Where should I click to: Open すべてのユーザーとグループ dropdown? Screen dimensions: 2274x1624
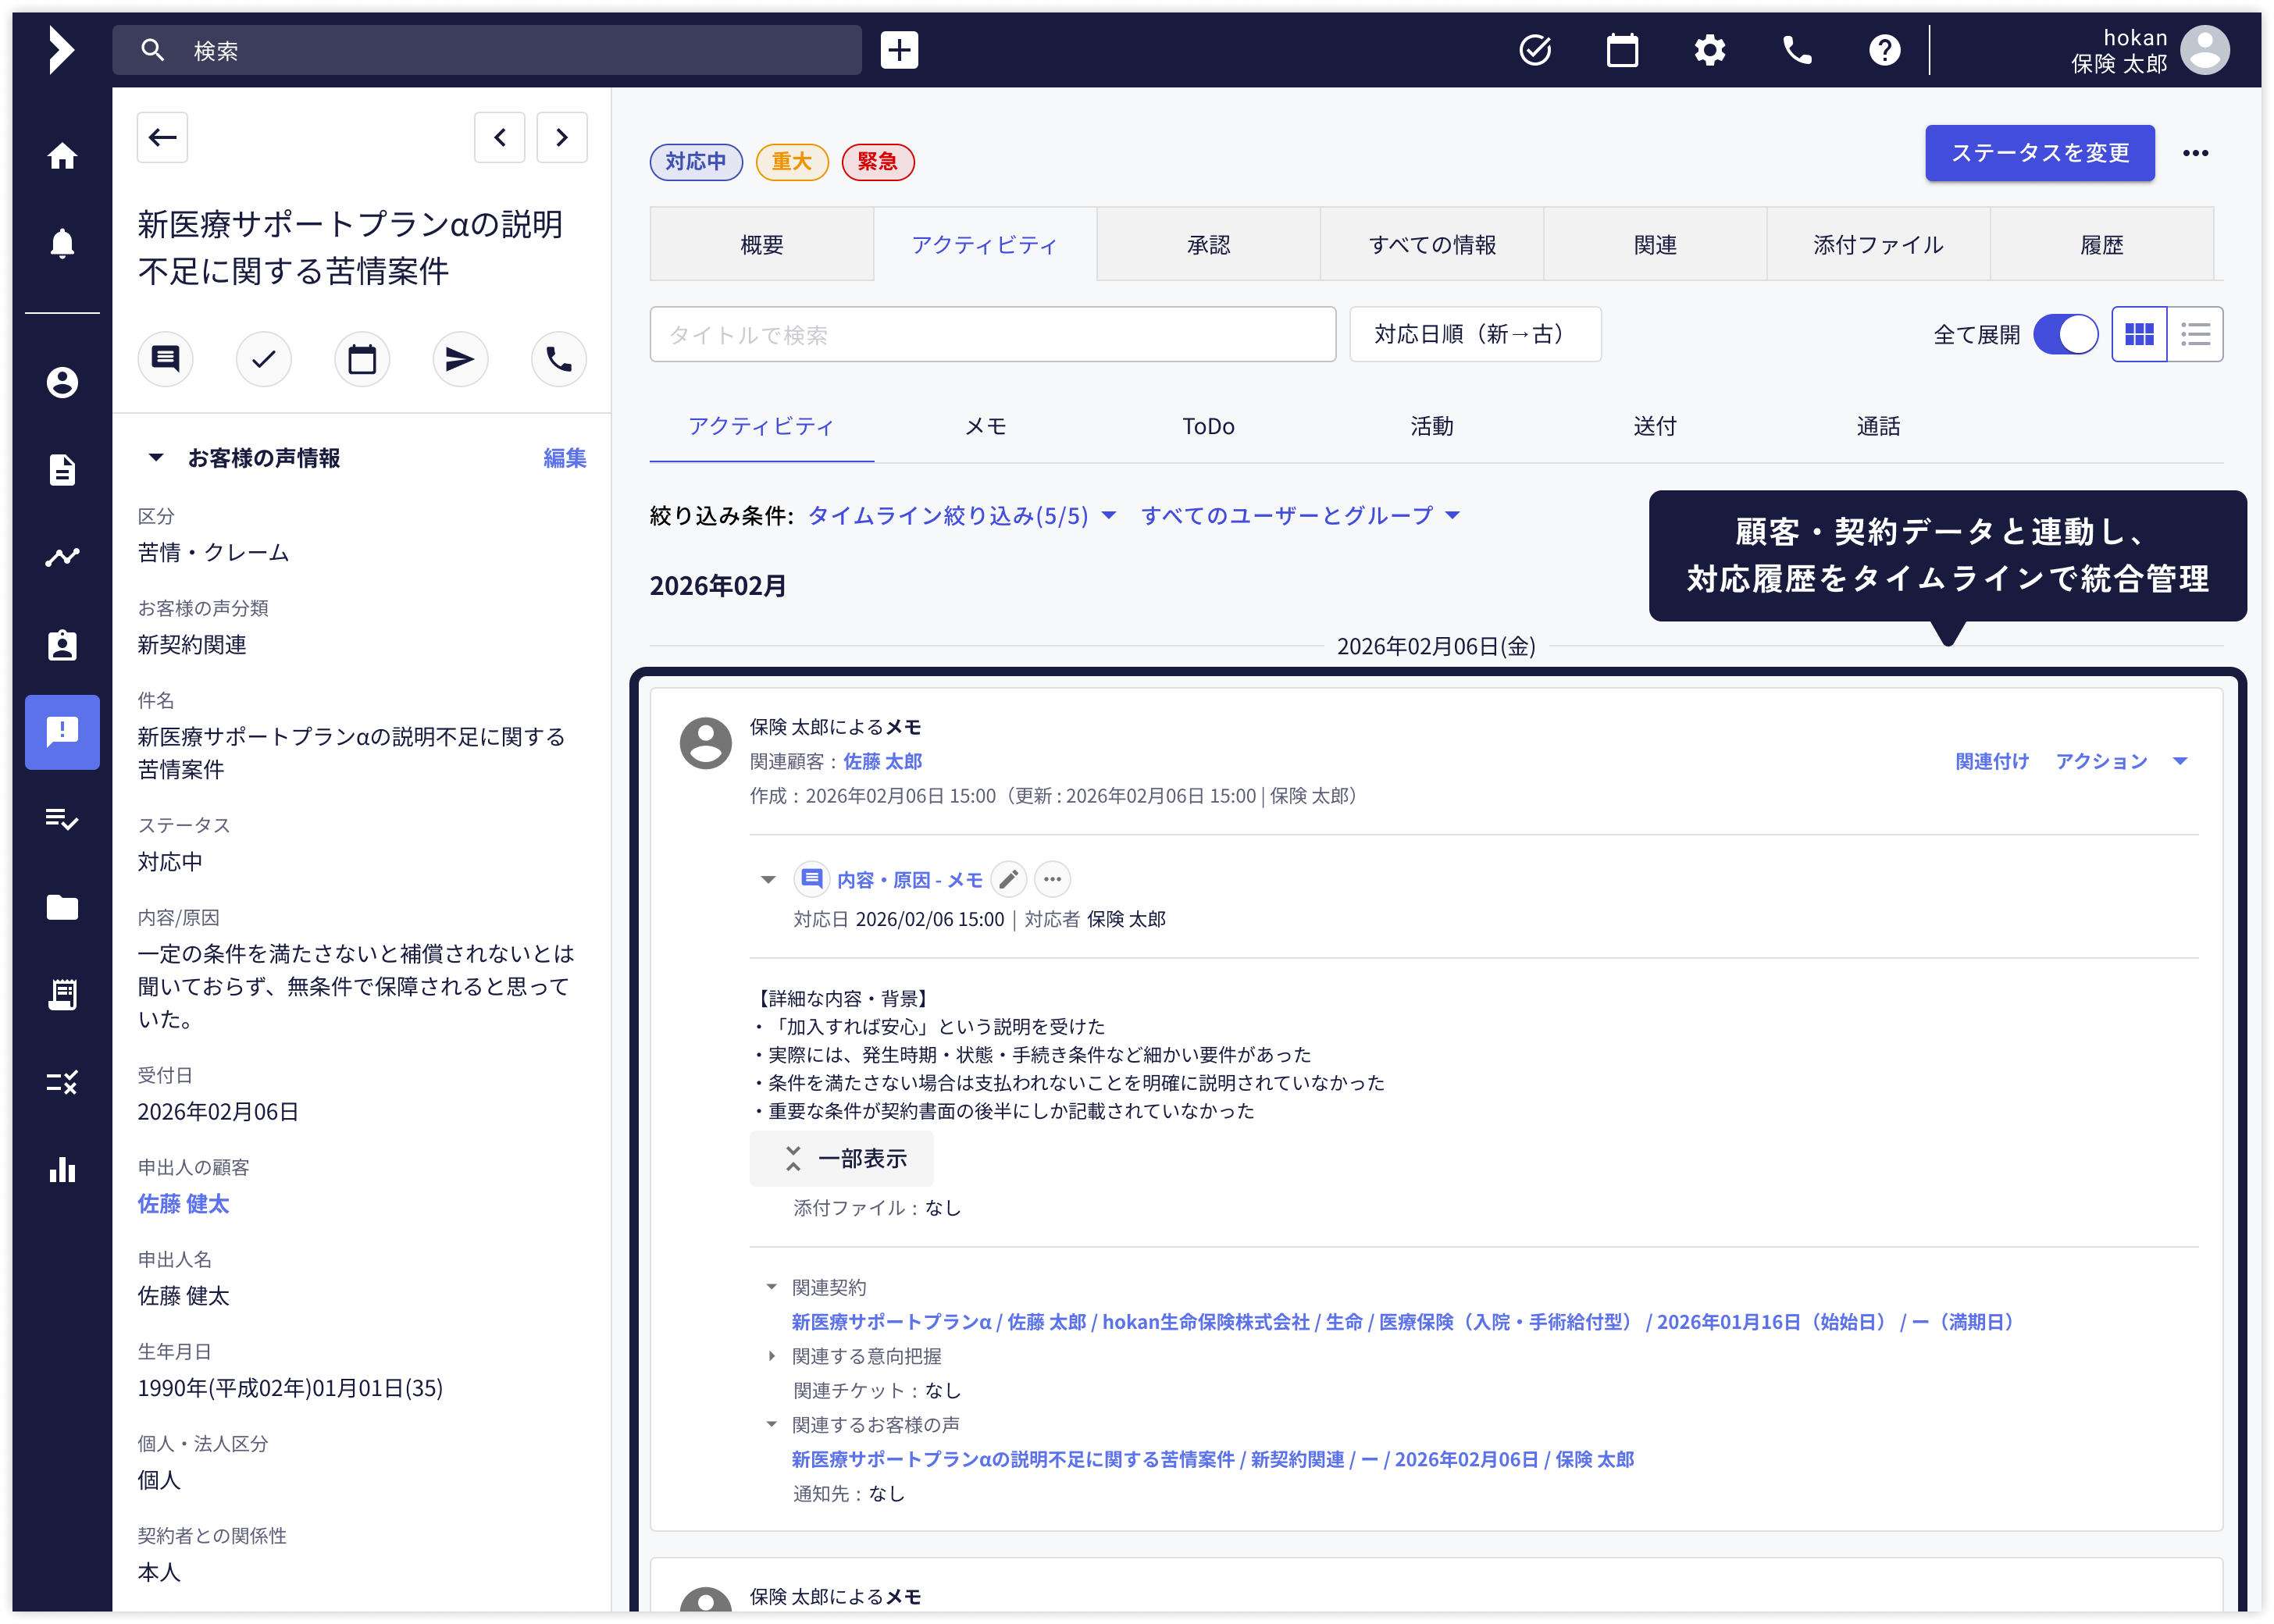tap(1299, 516)
